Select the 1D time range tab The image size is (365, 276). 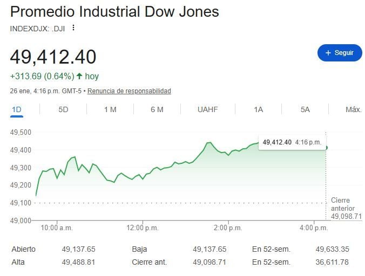(16, 109)
